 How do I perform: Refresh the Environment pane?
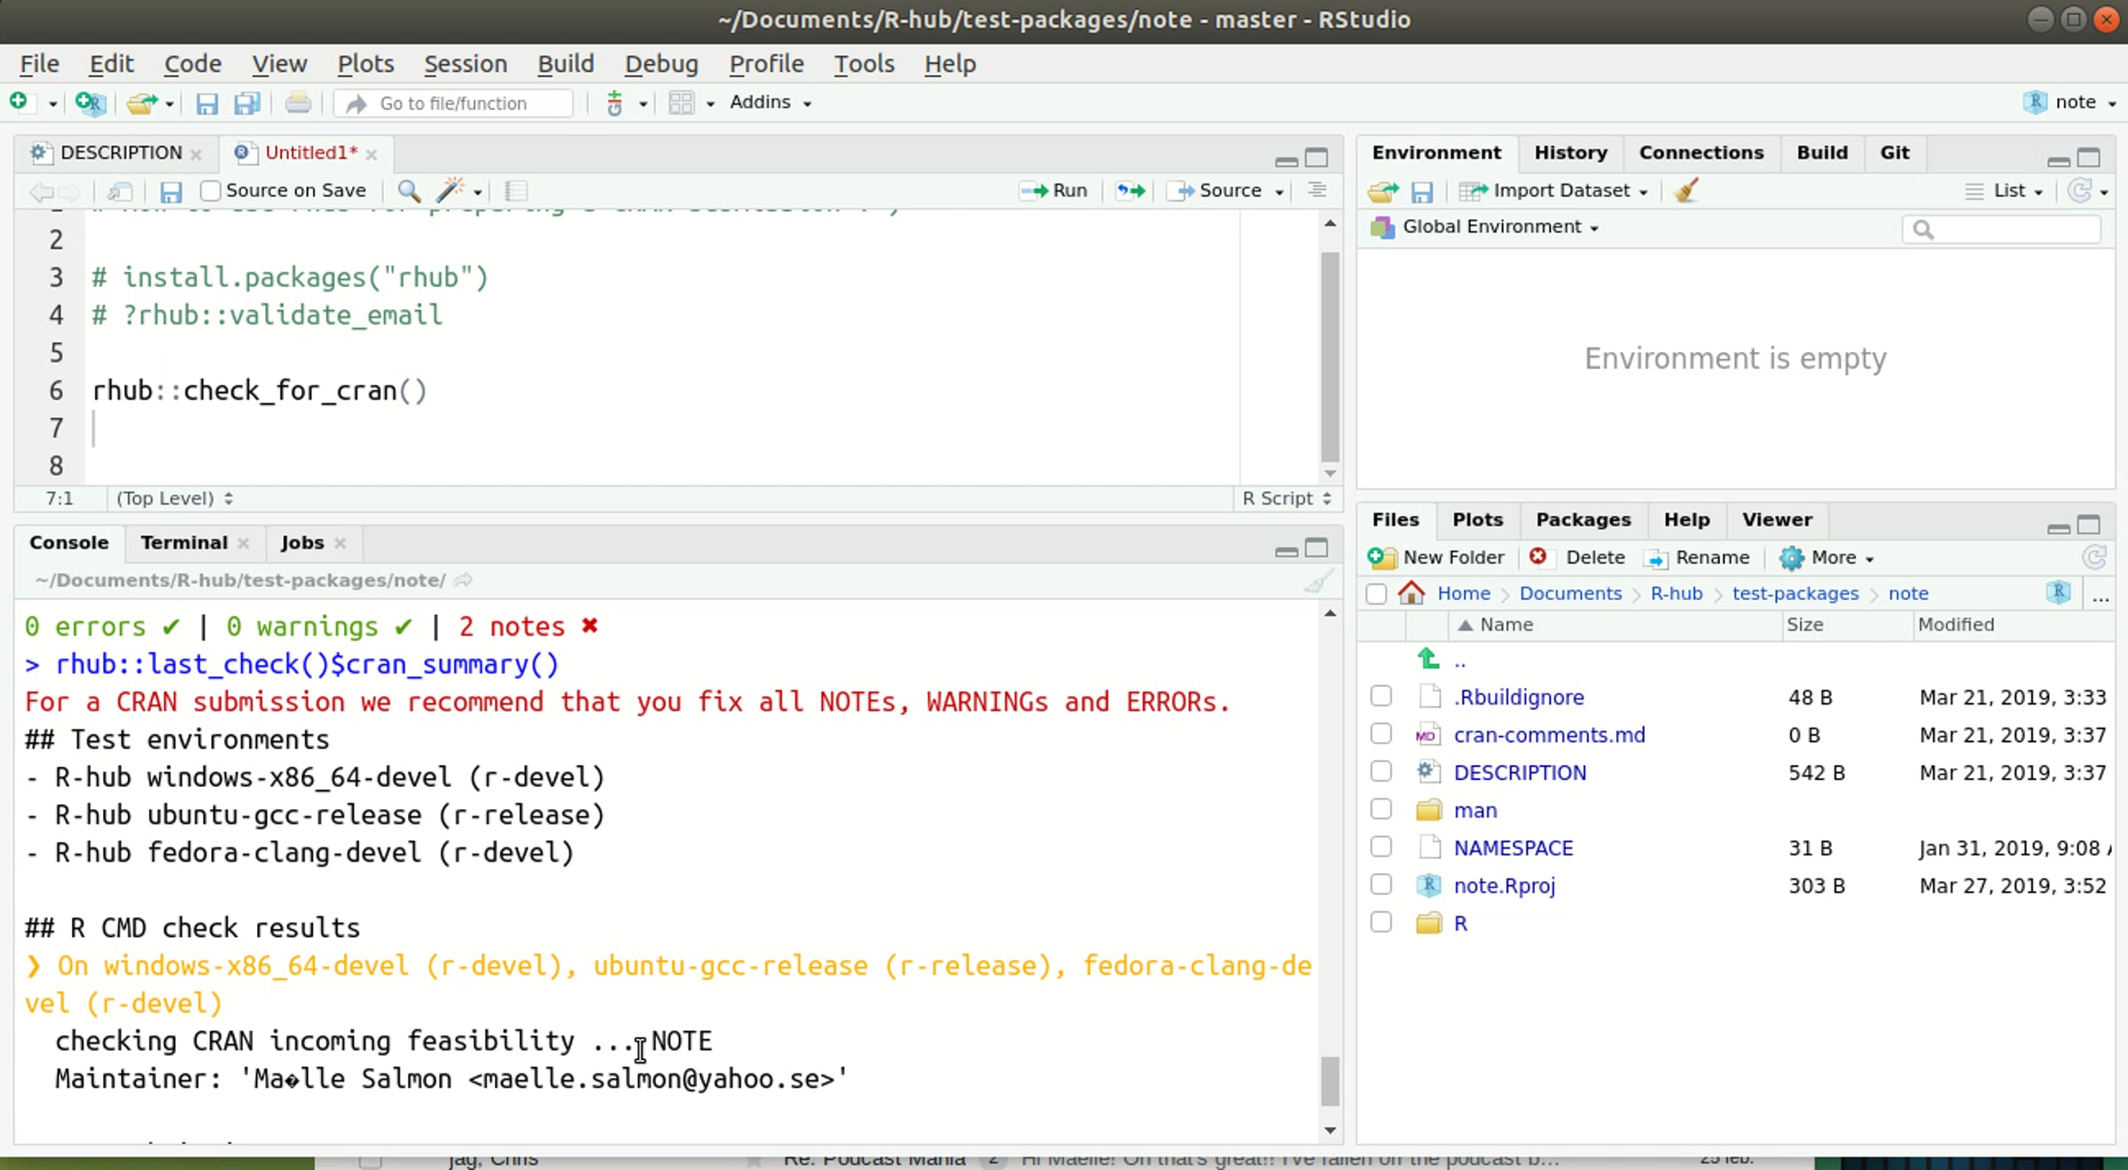[2079, 191]
